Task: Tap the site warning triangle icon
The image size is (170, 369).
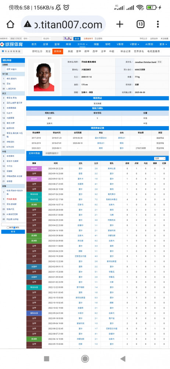Action: 28,24
